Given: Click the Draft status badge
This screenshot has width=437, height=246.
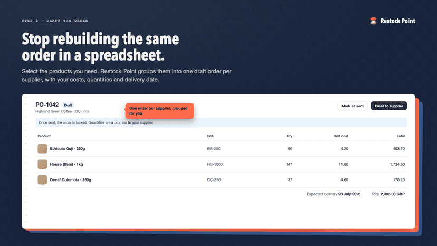Looking at the screenshot, I should point(68,105).
